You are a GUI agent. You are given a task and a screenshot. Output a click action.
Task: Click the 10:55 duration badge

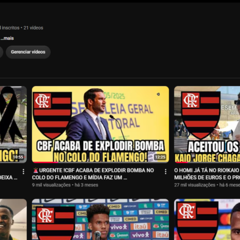[18, 157]
